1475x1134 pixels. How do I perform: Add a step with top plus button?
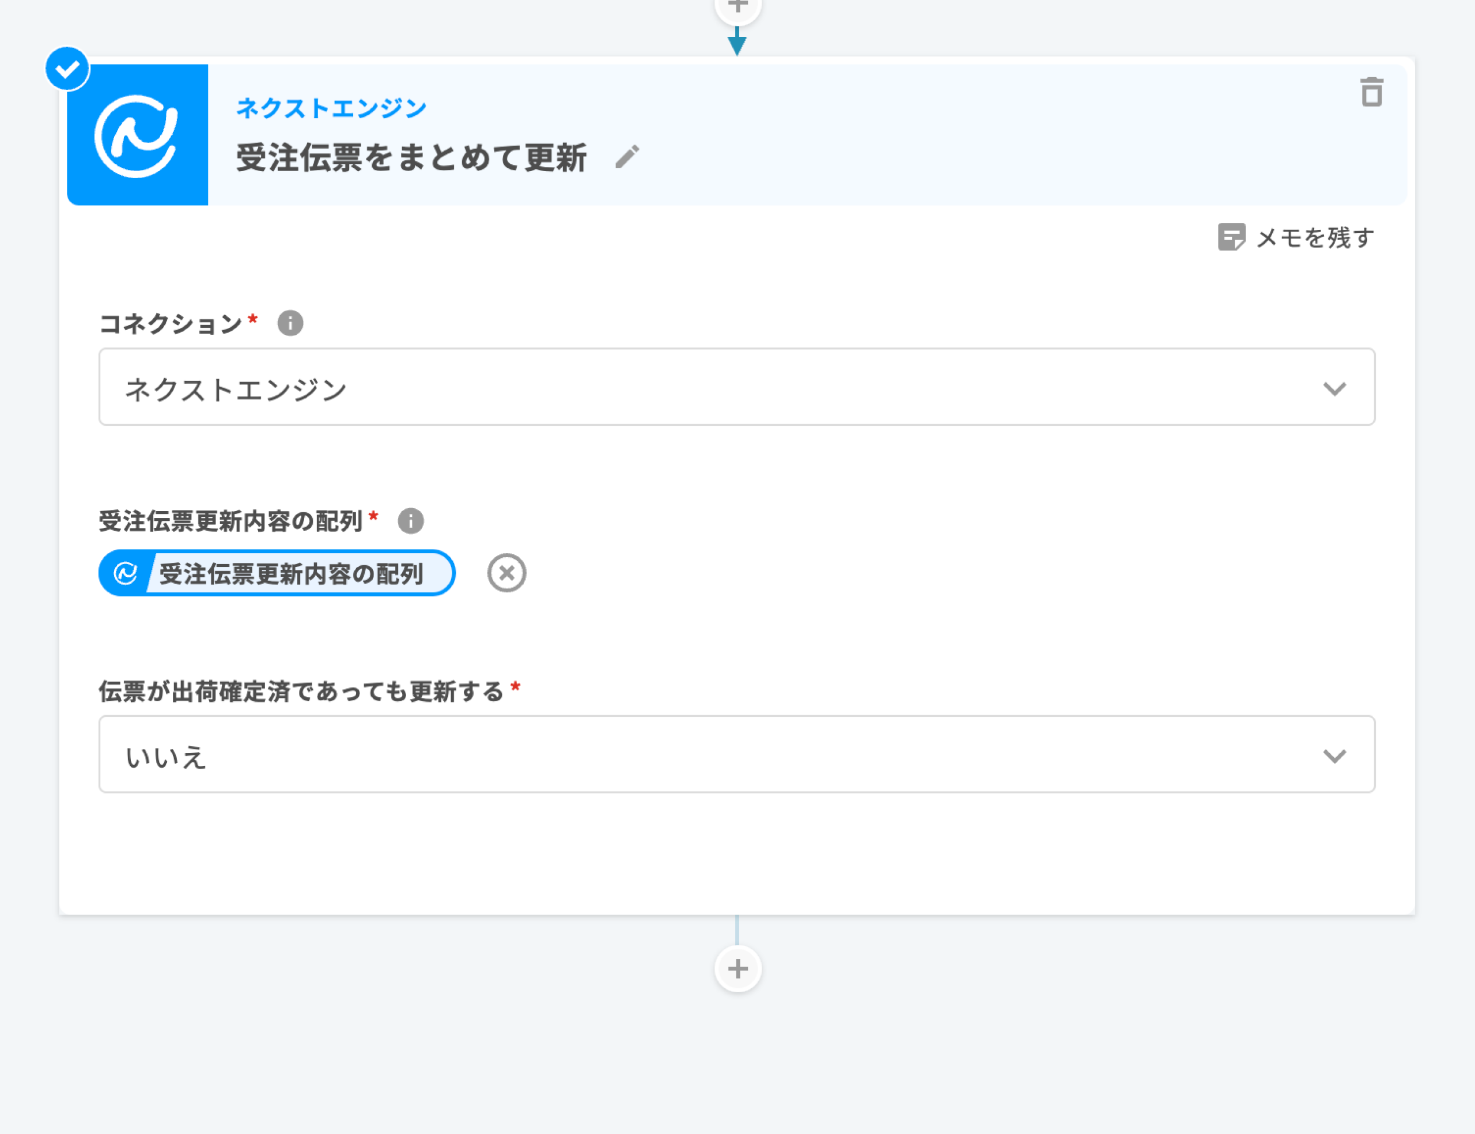pos(737,8)
